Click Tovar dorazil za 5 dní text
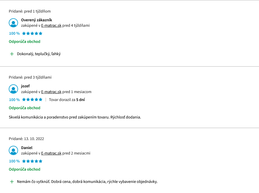Viewport: 259px width, 193px height. (x=67, y=100)
